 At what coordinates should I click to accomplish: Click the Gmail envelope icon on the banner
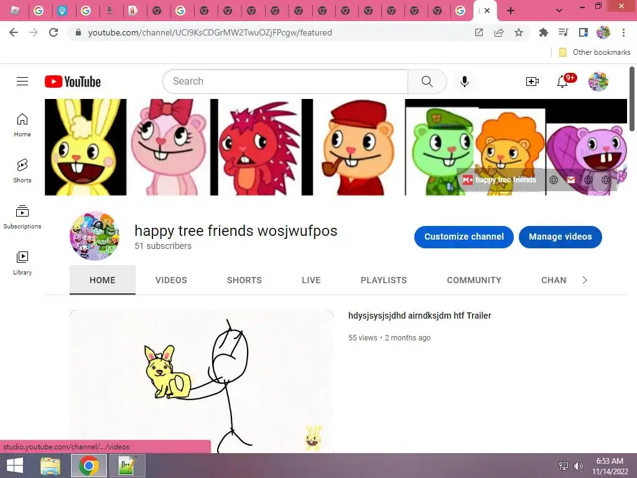tap(571, 180)
